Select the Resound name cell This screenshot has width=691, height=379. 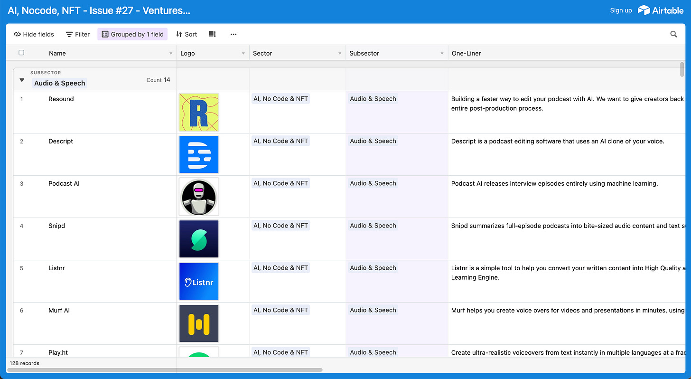click(95, 112)
